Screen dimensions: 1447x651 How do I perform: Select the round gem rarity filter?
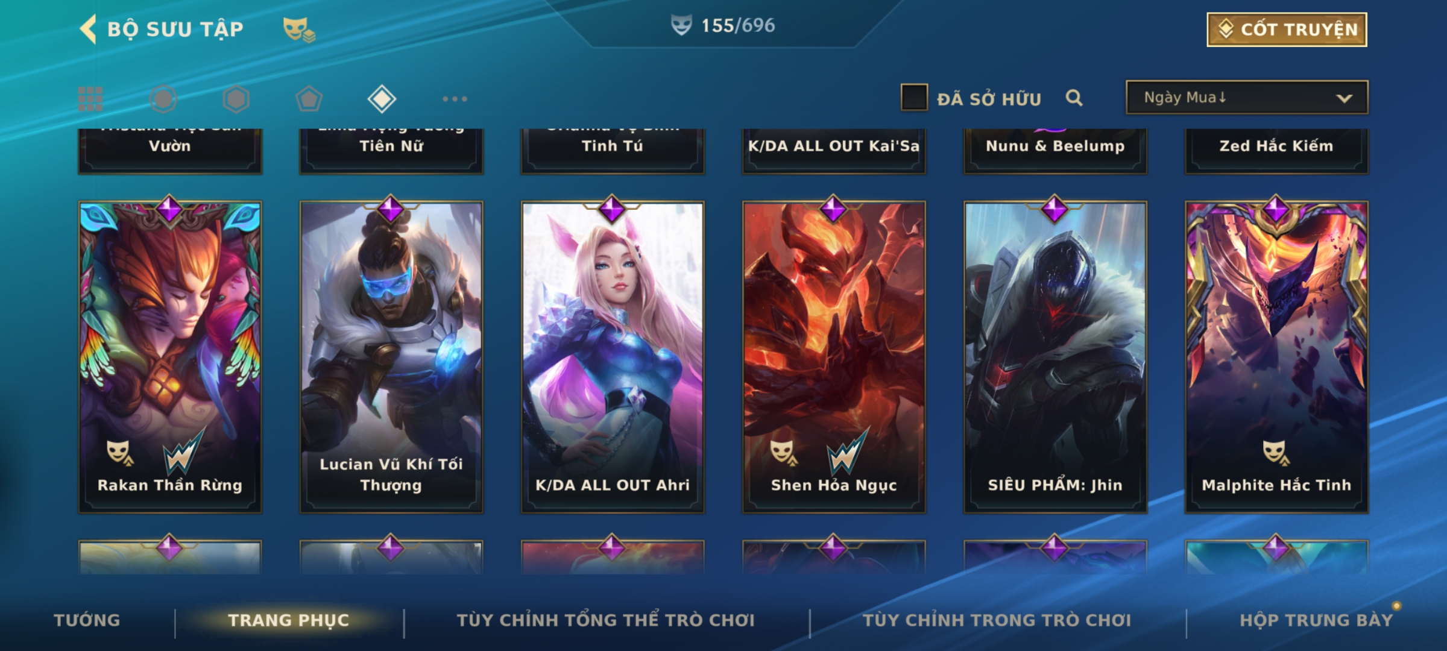pyautogui.click(x=163, y=99)
